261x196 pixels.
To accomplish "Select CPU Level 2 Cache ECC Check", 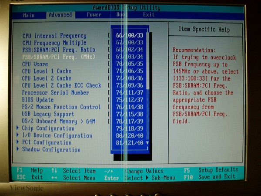I will pos(61,85).
